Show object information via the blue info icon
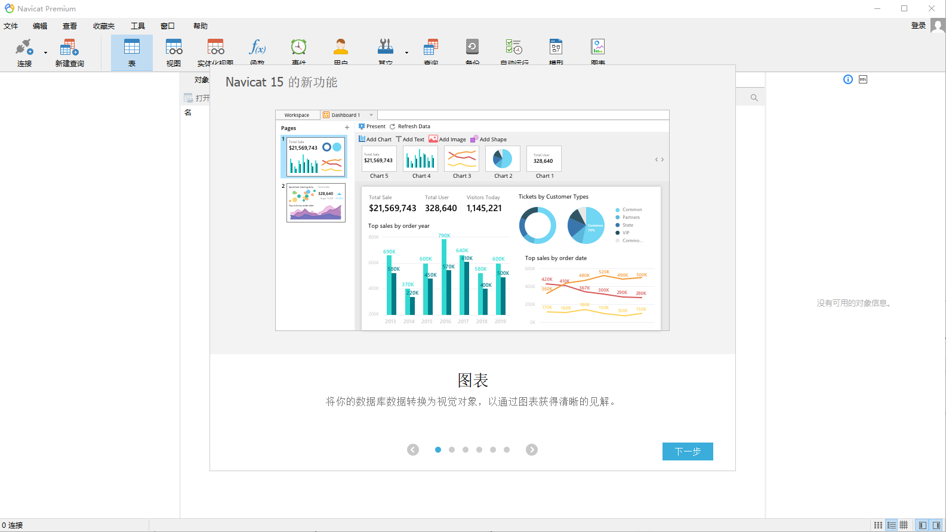 pyautogui.click(x=848, y=79)
